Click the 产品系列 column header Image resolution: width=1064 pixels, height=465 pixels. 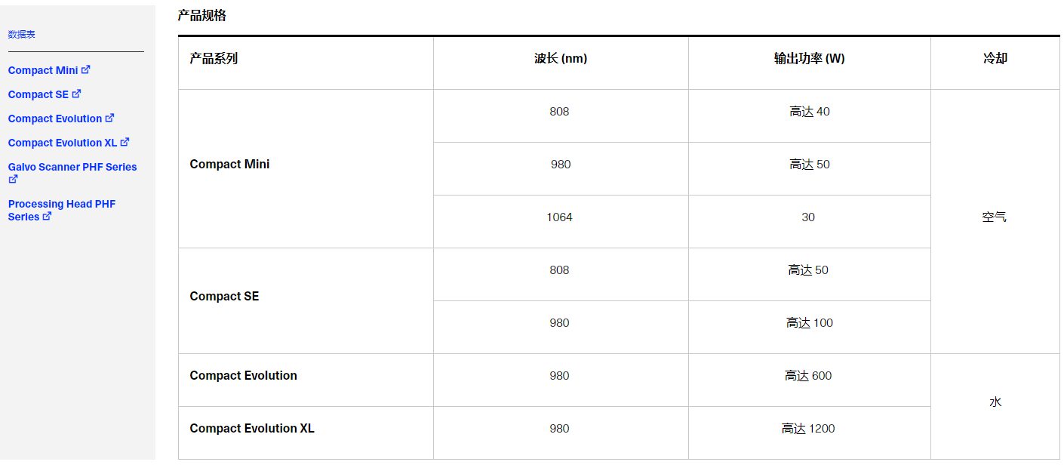(214, 59)
